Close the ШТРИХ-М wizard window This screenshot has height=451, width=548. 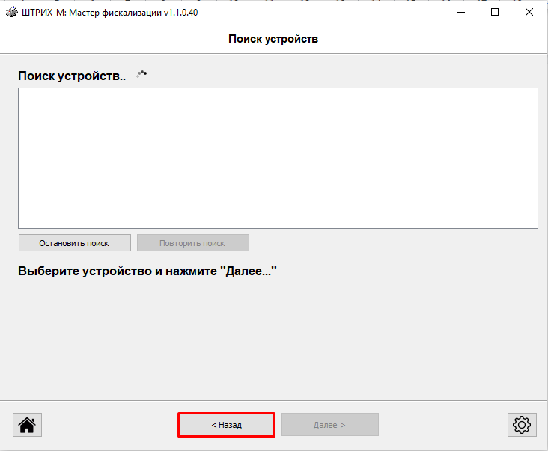coord(529,13)
